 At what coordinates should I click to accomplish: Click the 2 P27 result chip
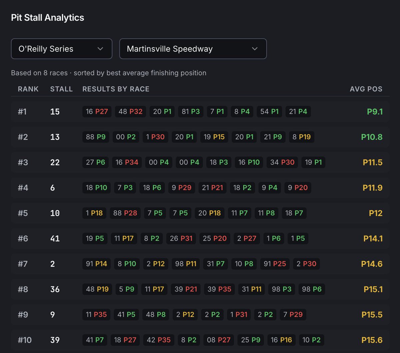coord(247,238)
